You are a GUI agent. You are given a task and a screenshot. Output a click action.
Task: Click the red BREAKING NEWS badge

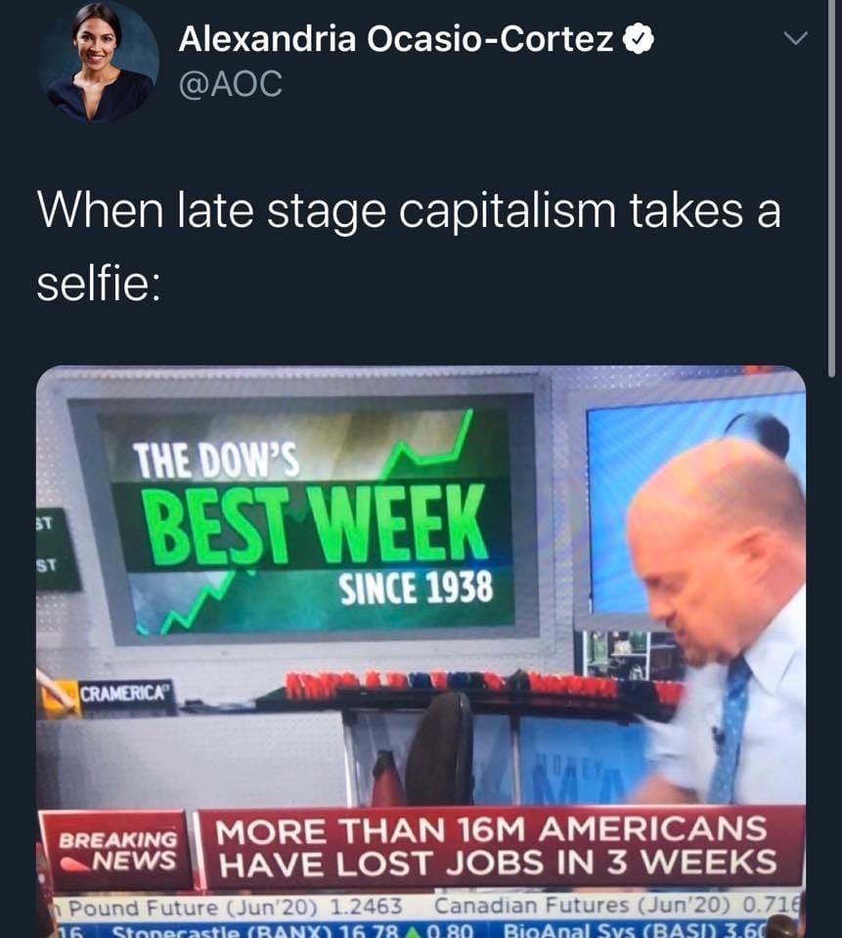tap(117, 850)
